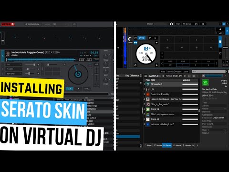Open the Prepare tab
Image resolution: width=229 pixels, height=172 pixels.
pos(178,72)
